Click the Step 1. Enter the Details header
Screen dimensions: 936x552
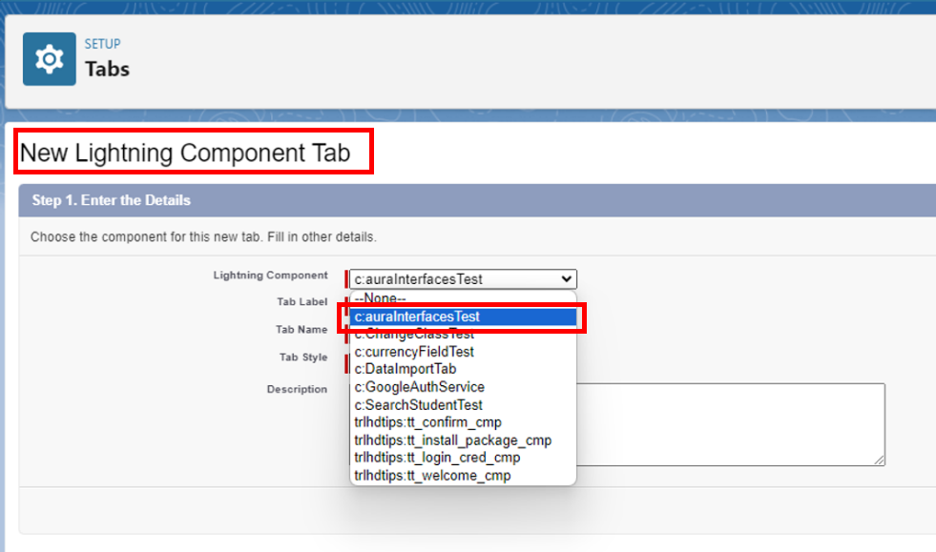(x=111, y=200)
